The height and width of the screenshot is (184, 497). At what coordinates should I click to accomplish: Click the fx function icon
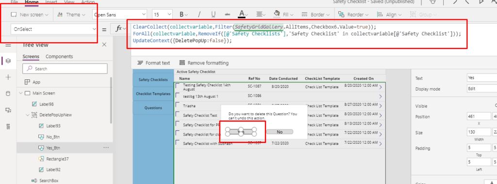[x=119, y=29]
